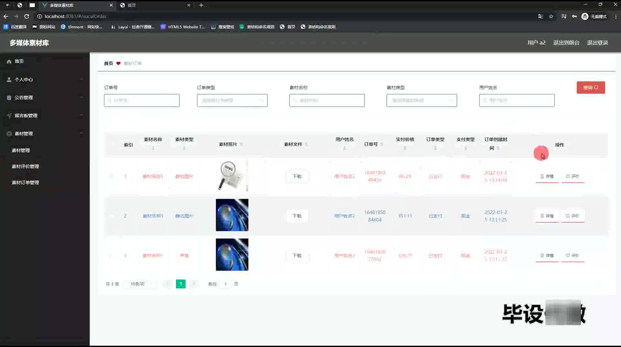
Task: Sort by 素材文件 column sort icon
Action: (x=306, y=144)
